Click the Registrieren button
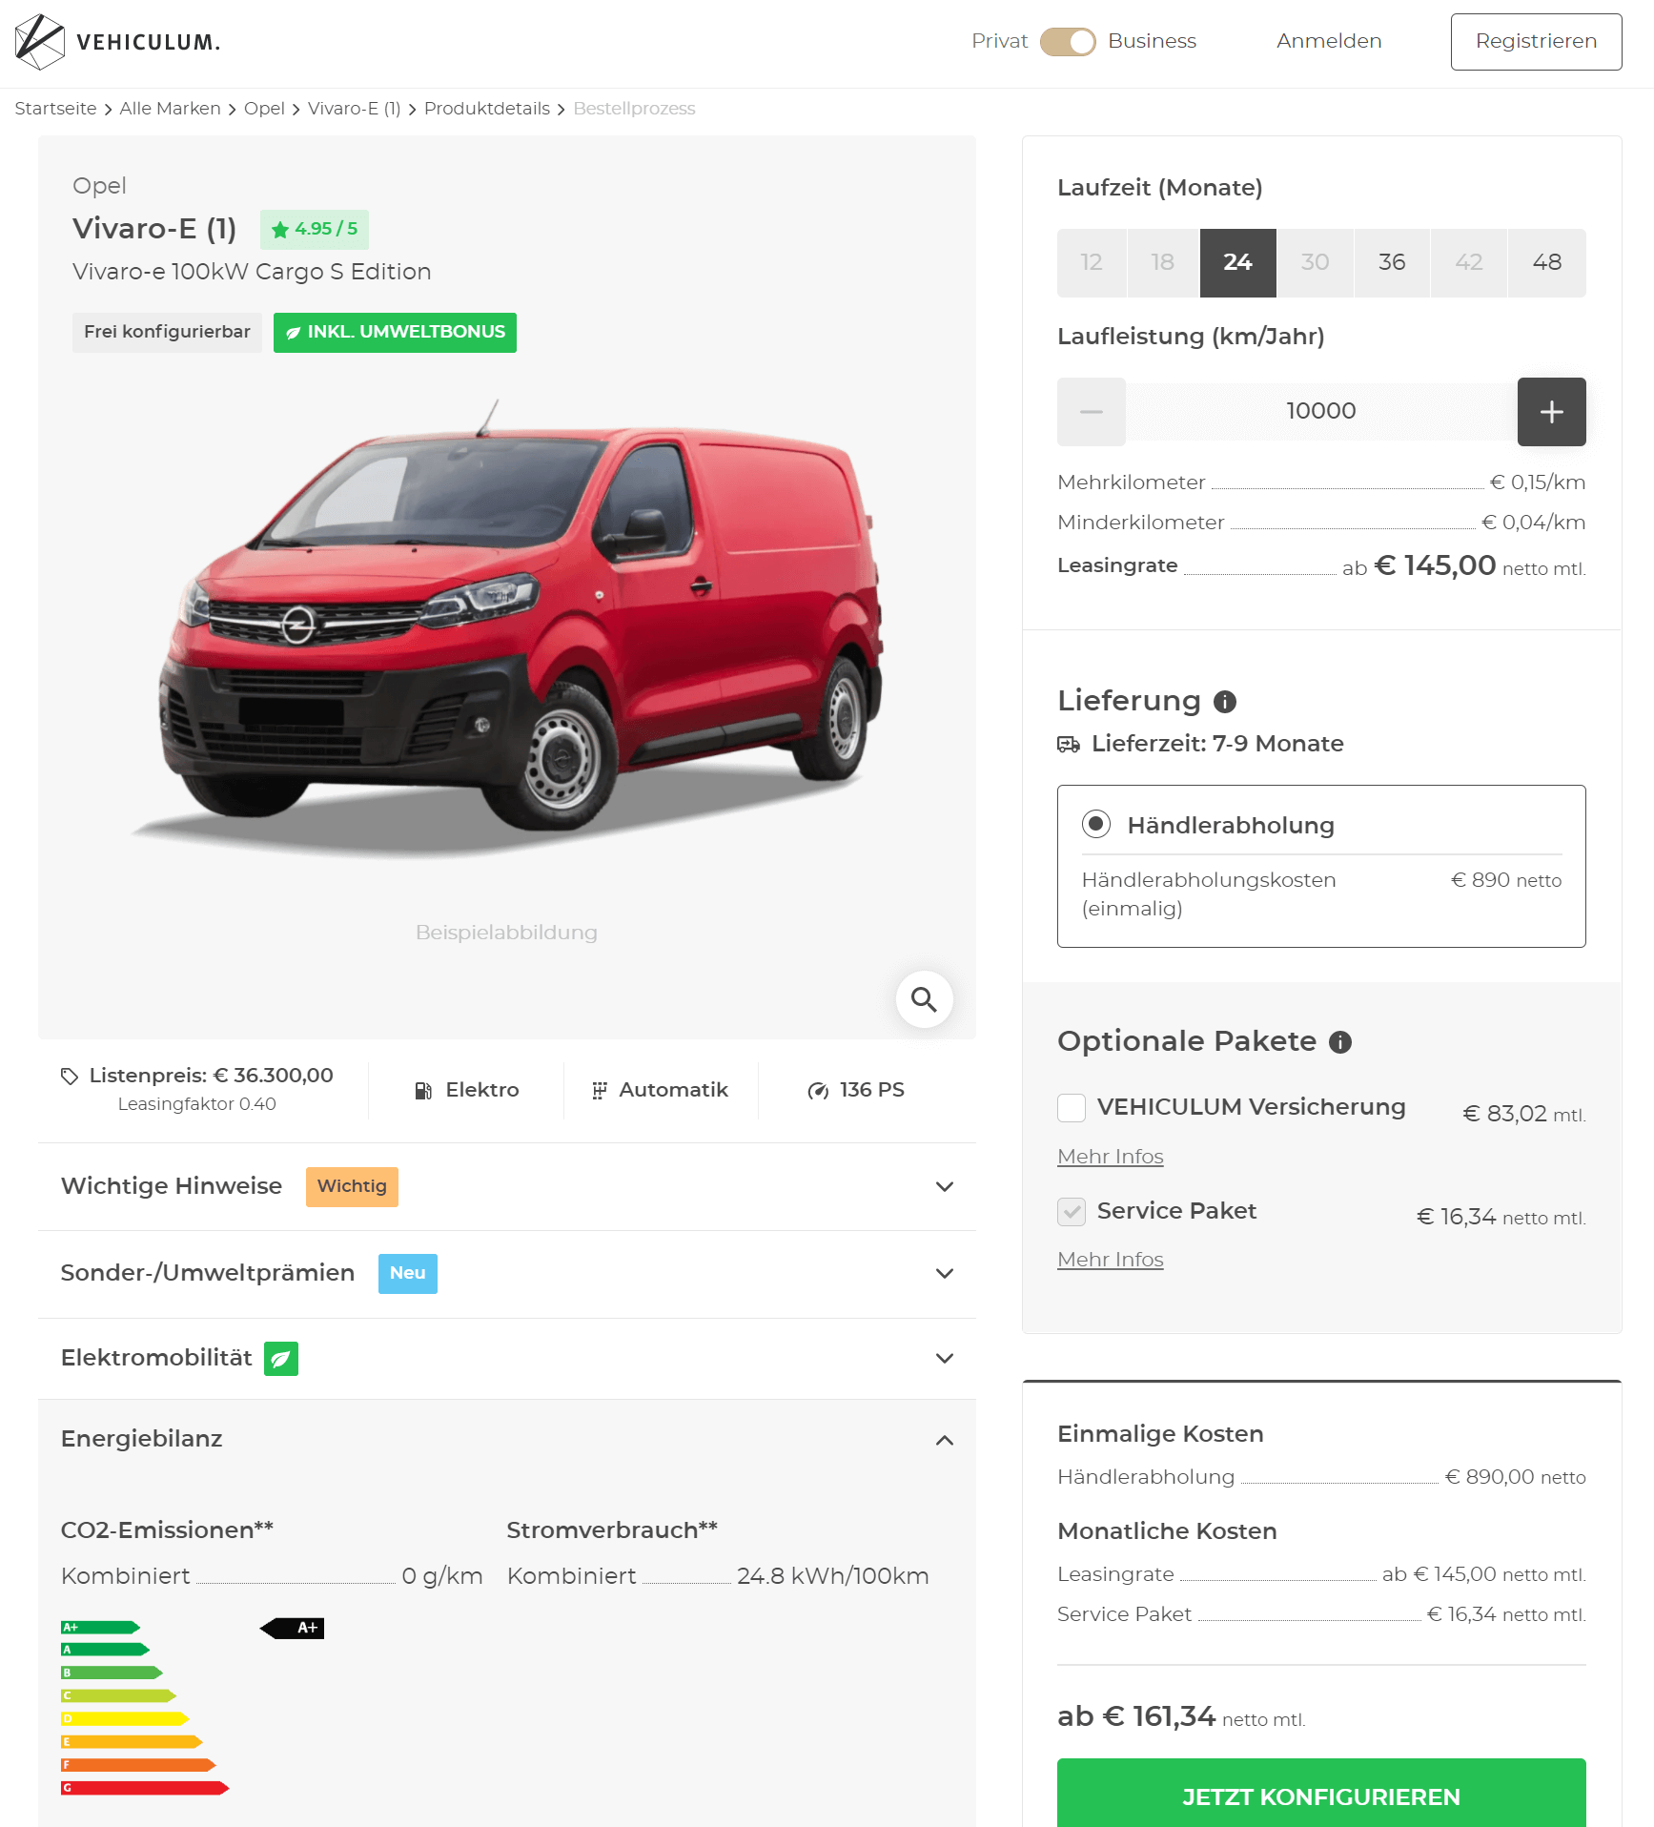Viewport: 1654px width, 1827px height. pyautogui.click(x=1536, y=42)
